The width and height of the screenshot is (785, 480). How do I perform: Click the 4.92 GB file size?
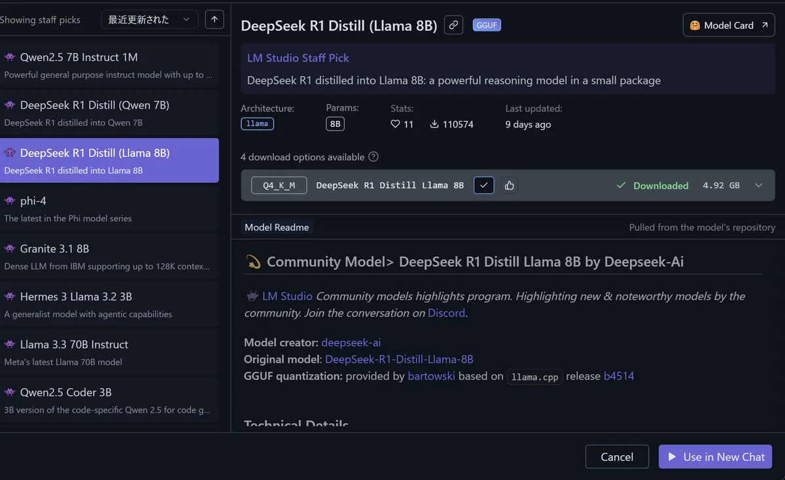point(721,186)
